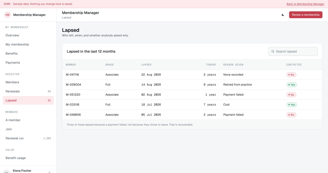Click the Yes badge for M-033118
Screen dimensions: 328x173
(292, 105)
